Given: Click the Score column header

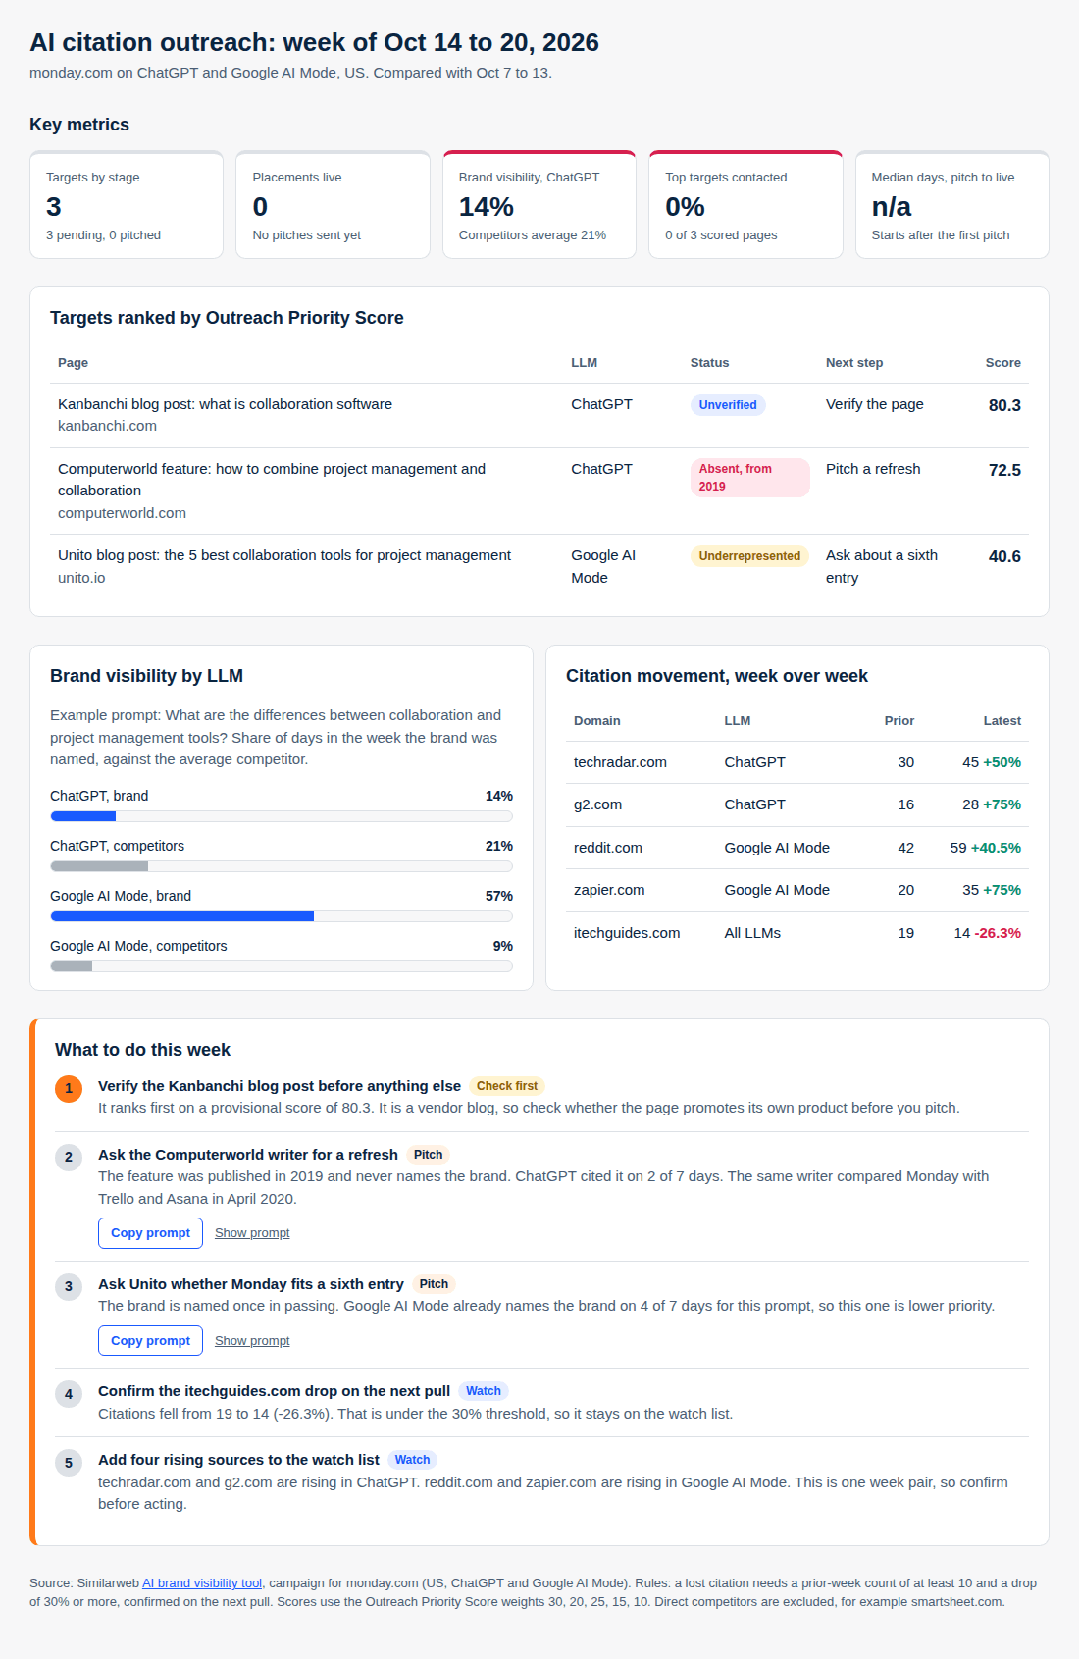Looking at the screenshot, I should tap(1002, 363).
